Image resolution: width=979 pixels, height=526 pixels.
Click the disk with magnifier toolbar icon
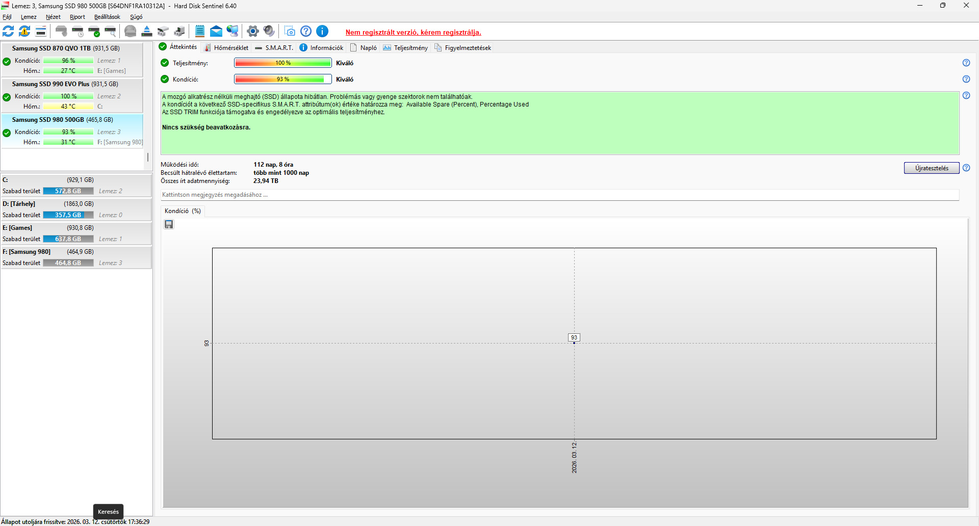tap(110, 32)
